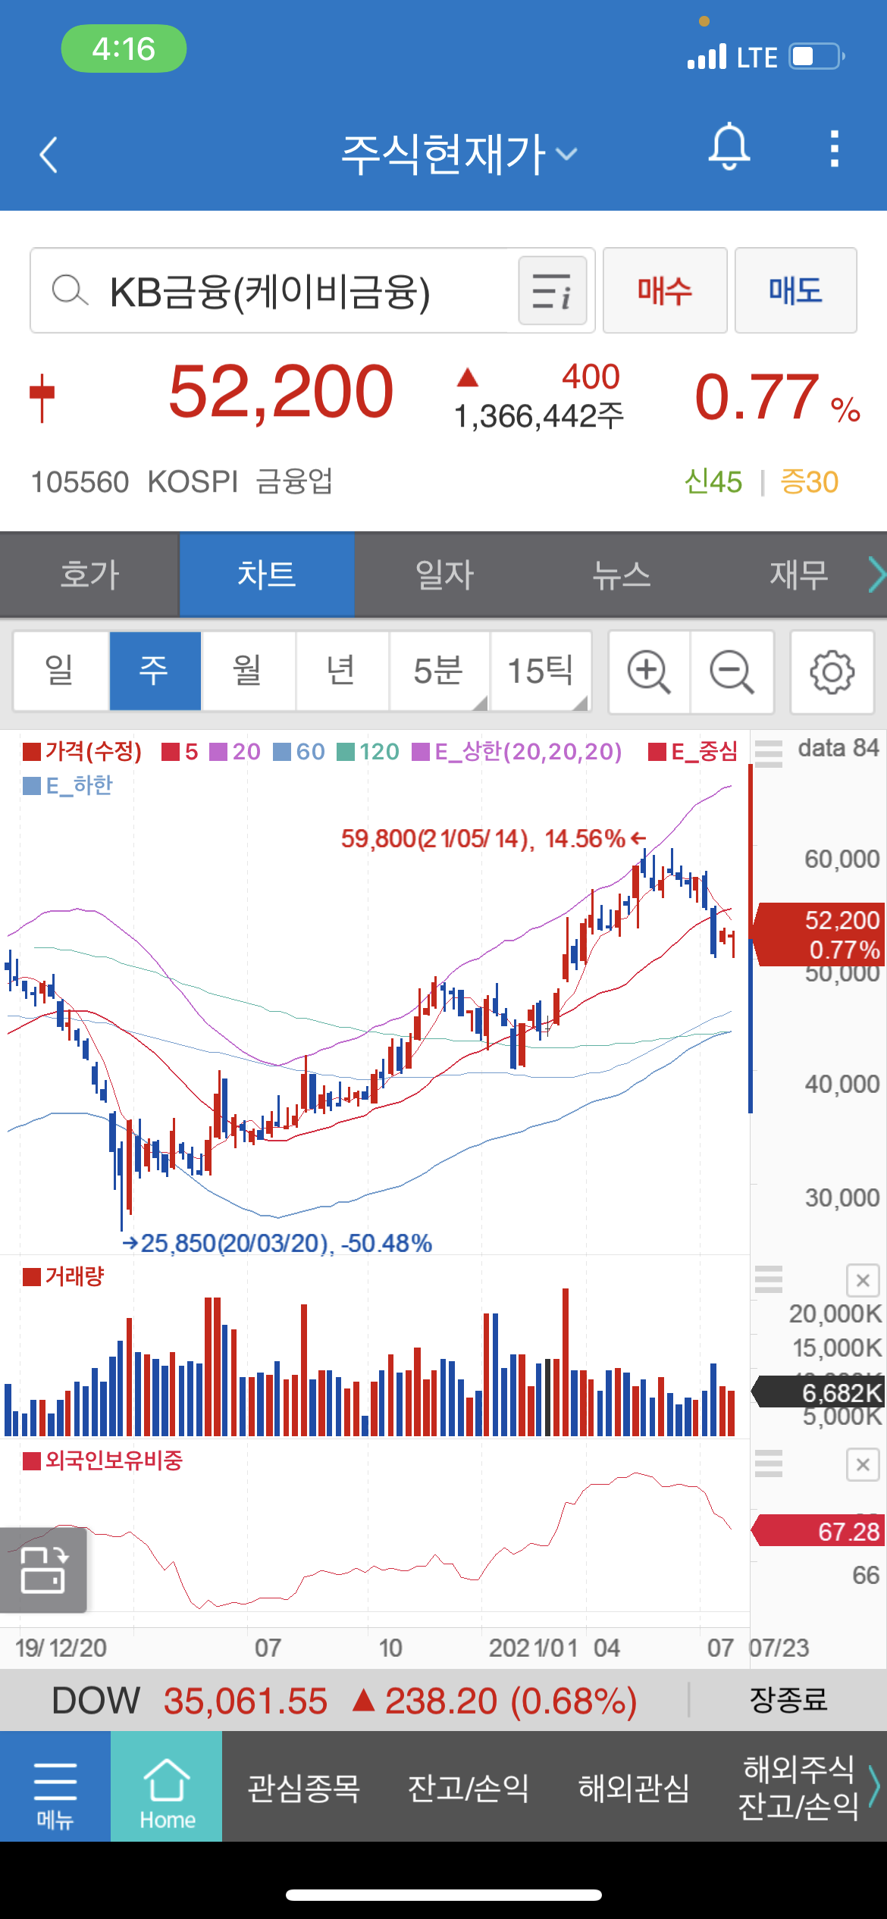The width and height of the screenshot is (887, 1919).
Task: Switch chart period to 일 daily
Action: [61, 671]
